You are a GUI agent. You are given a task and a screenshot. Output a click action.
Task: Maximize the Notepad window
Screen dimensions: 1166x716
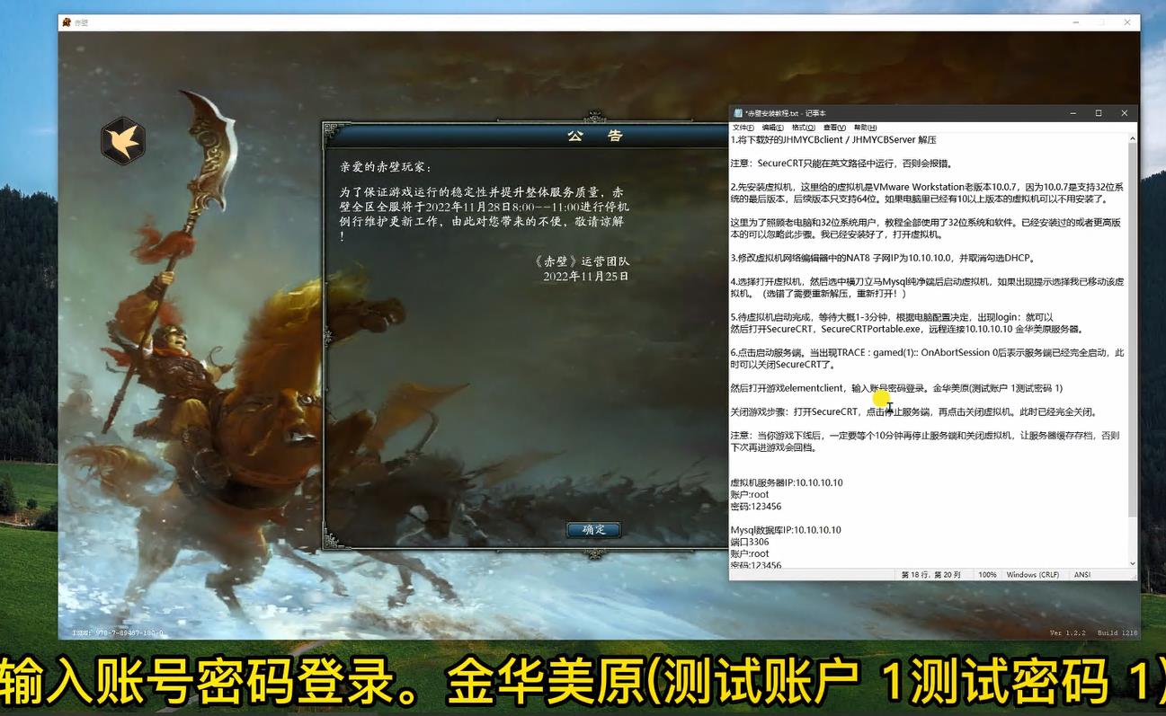click(1099, 113)
